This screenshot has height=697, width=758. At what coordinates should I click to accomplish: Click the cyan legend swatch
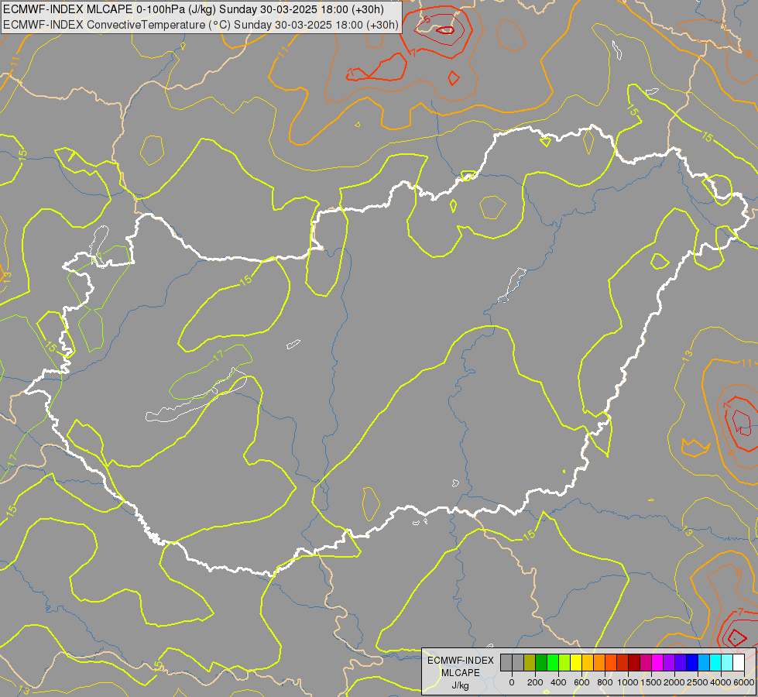715,662
